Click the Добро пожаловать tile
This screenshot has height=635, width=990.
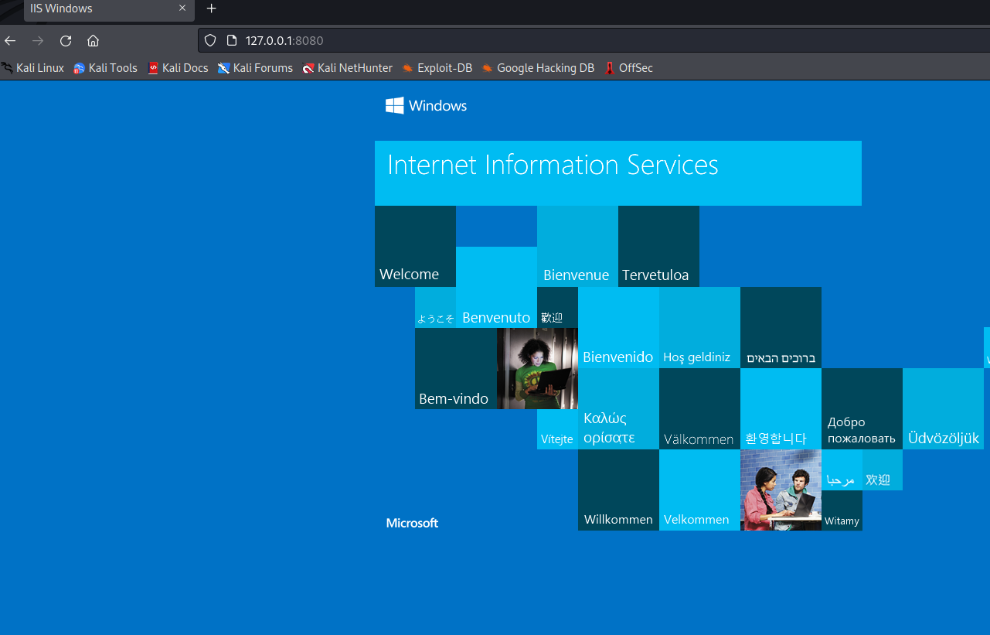coord(862,409)
